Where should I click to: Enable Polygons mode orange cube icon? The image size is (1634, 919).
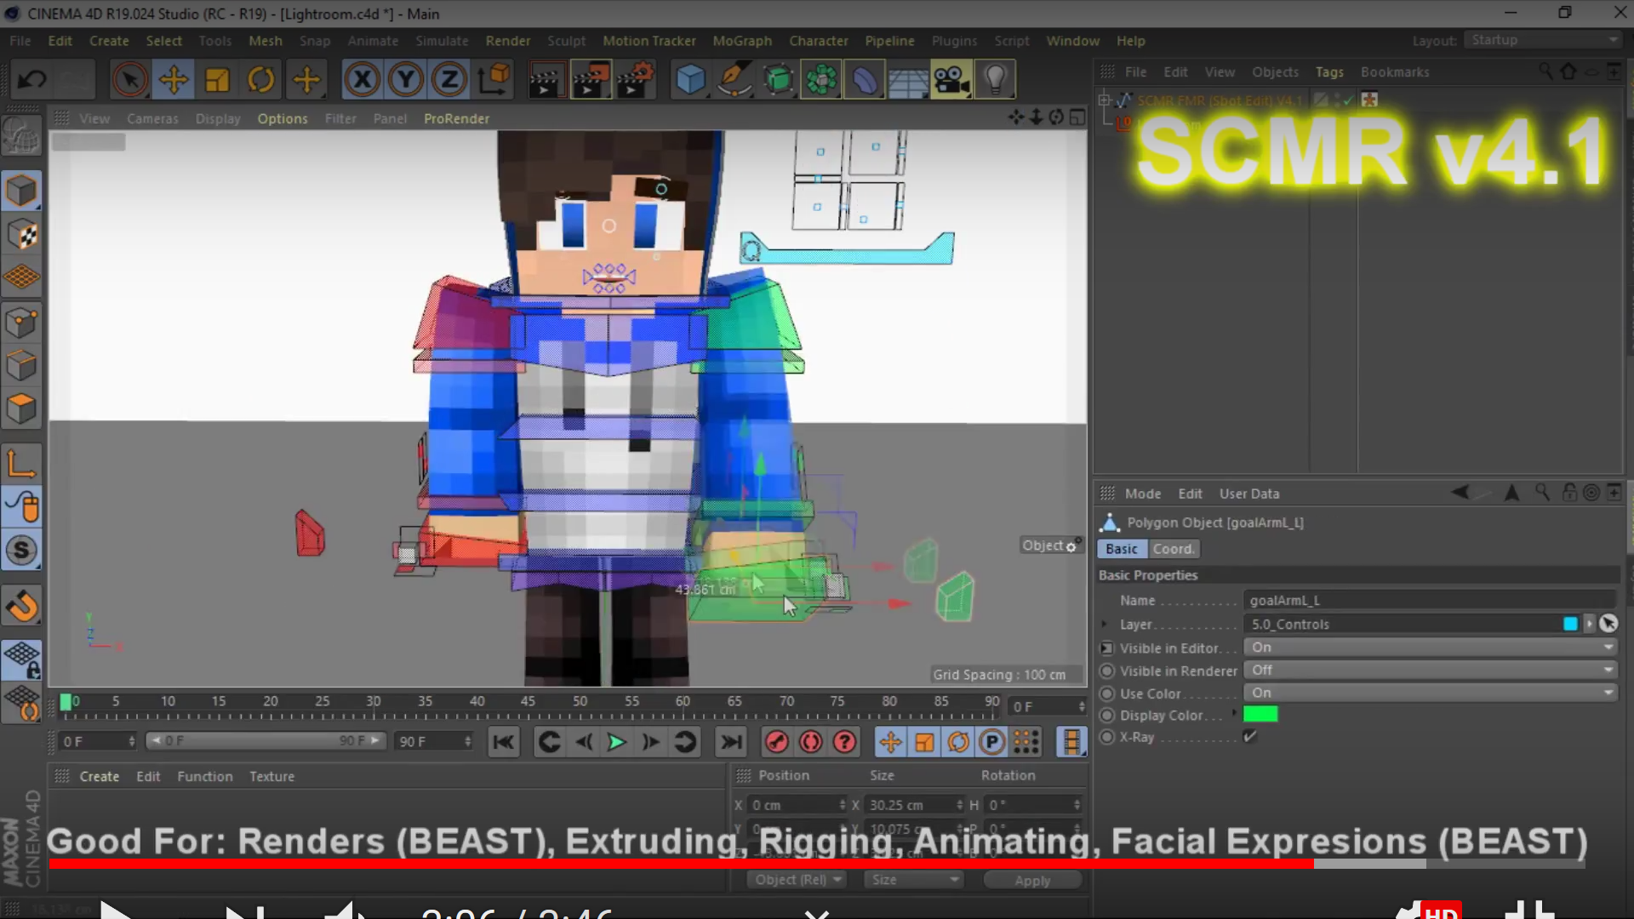(x=22, y=408)
